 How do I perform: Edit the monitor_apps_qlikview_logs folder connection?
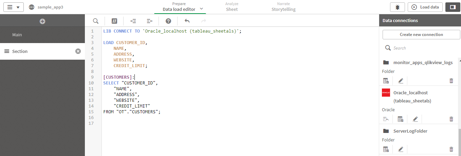401,81
